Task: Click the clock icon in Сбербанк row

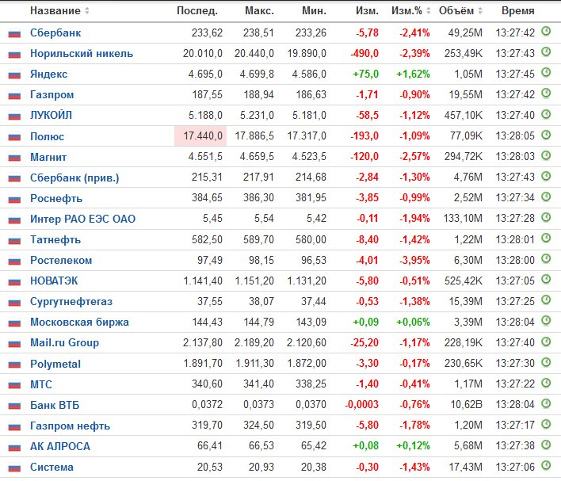Action: (x=546, y=31)
